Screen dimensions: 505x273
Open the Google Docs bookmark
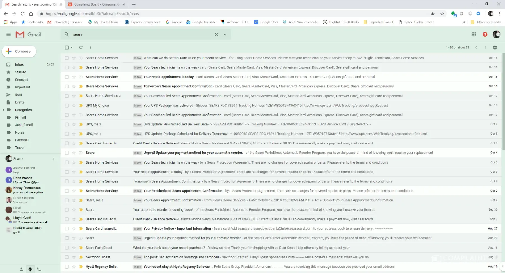[266, 22]
